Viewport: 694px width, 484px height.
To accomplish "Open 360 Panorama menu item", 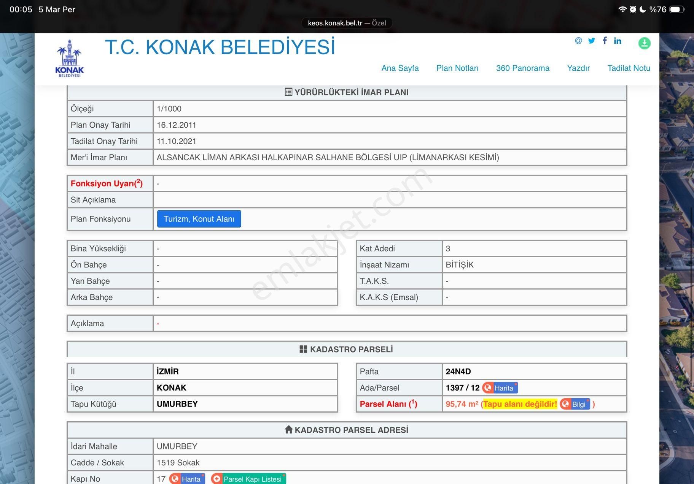I will (x=522, y=68).
